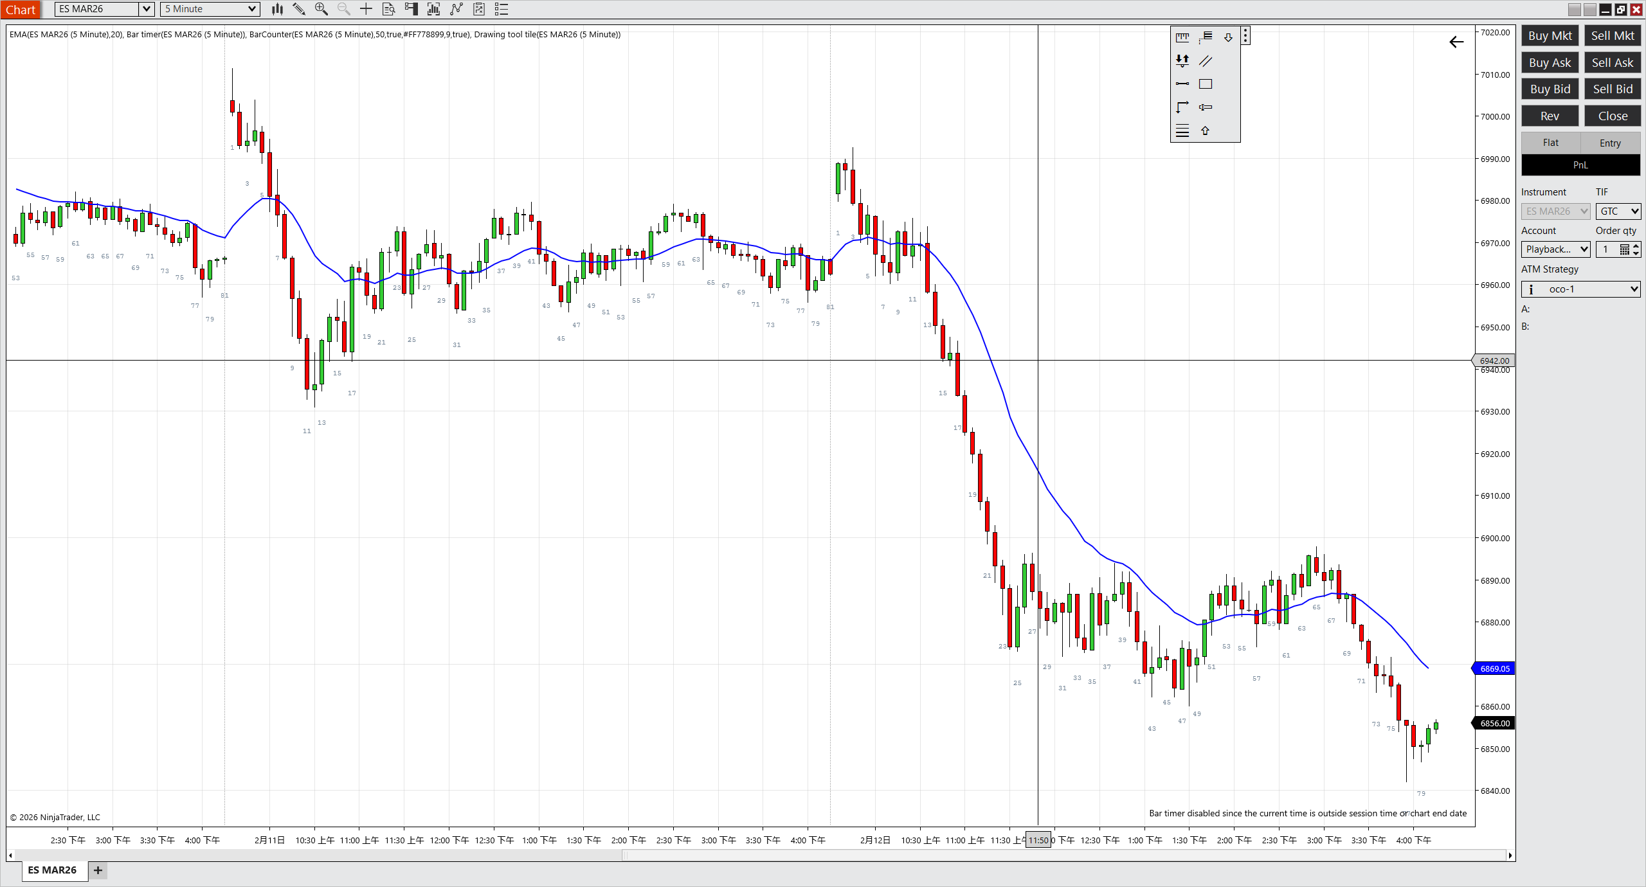Select the ruler drawing tool in tile

point(1182,37)
